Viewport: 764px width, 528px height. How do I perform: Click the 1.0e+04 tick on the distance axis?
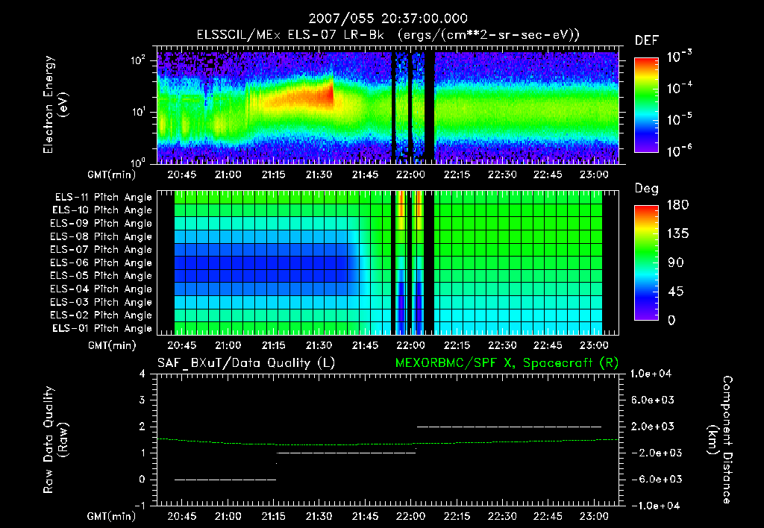(x=651, y=374)
